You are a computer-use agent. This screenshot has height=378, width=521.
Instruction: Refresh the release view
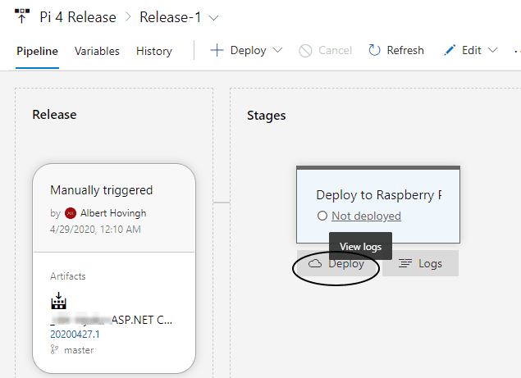coord(396,51)
